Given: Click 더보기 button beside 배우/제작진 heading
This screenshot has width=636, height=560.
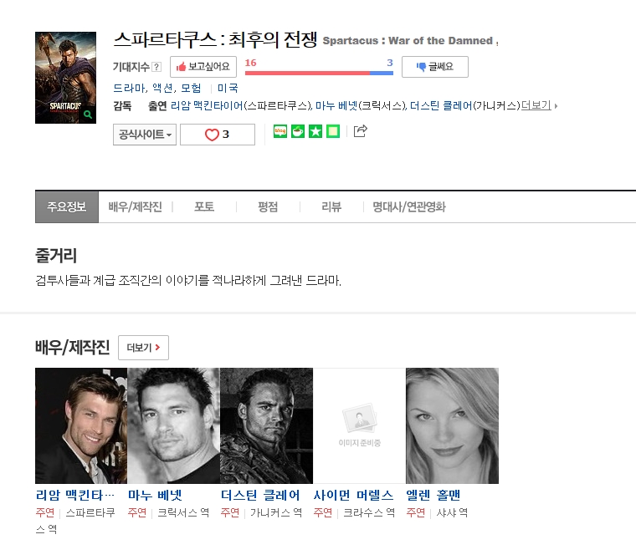Looking at the screenshot, I should tap(143, 348).
